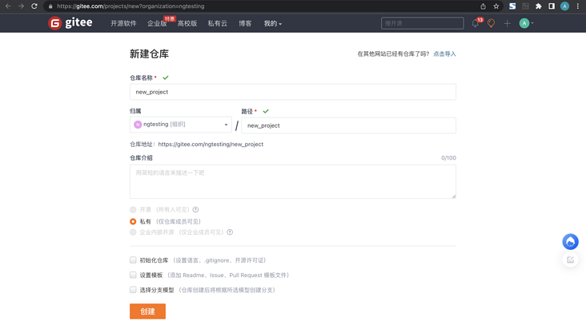Click the Gitee logo in header
This screenshot has height=325, width=586.
(70, 23)
